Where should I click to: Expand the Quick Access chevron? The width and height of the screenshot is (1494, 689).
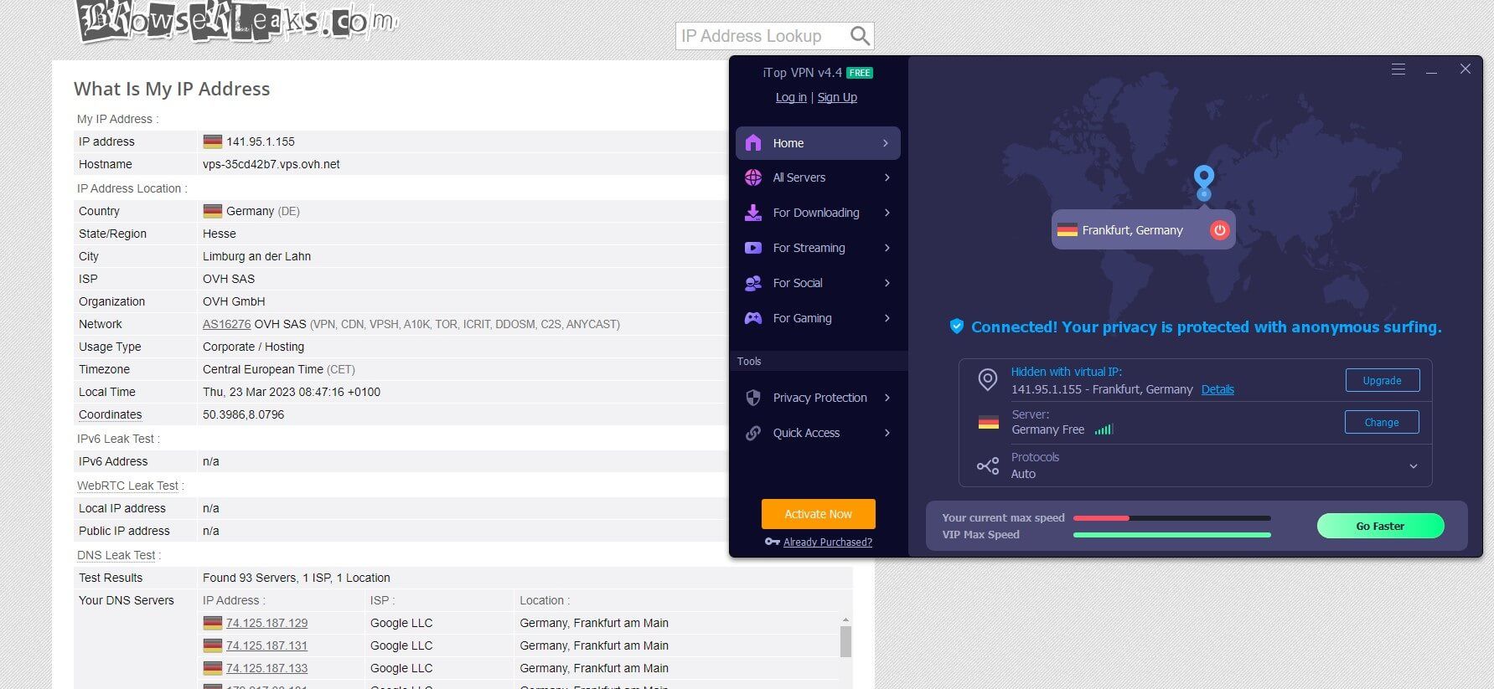coord(887,433)
